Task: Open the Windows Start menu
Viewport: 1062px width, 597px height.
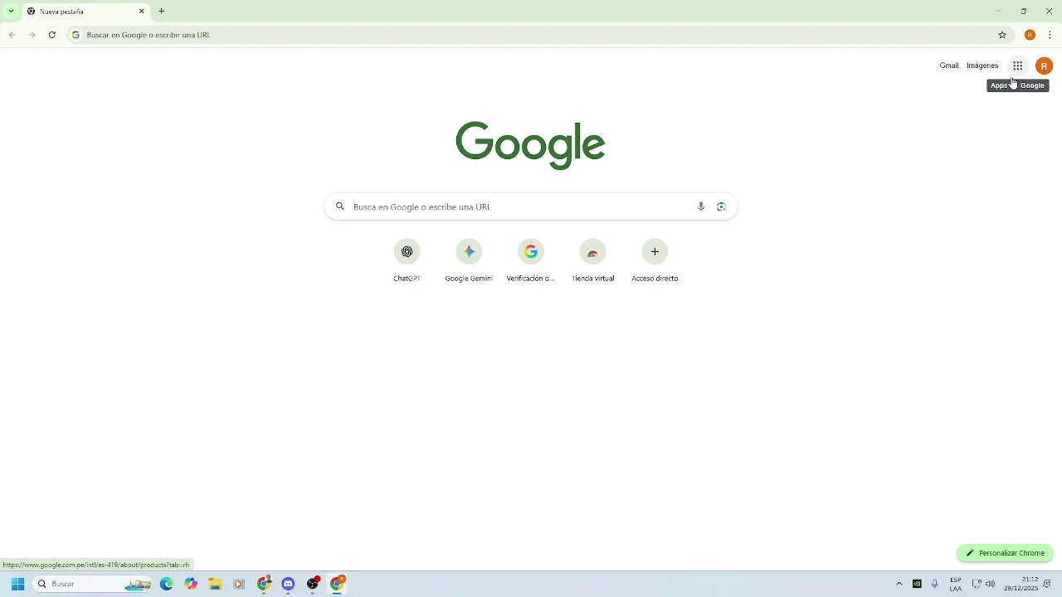Action: [17, 584]
